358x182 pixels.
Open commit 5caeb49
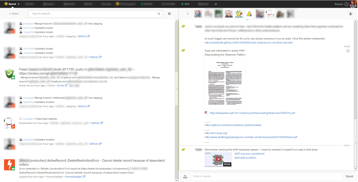coord(28,119)
